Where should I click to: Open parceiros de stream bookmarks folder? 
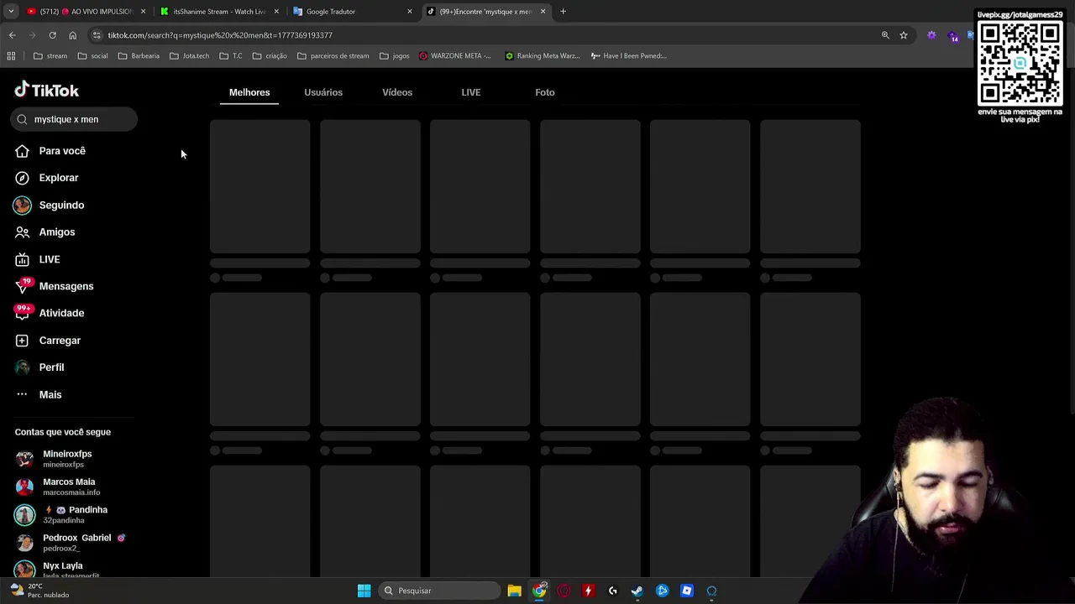pos(333,56)
